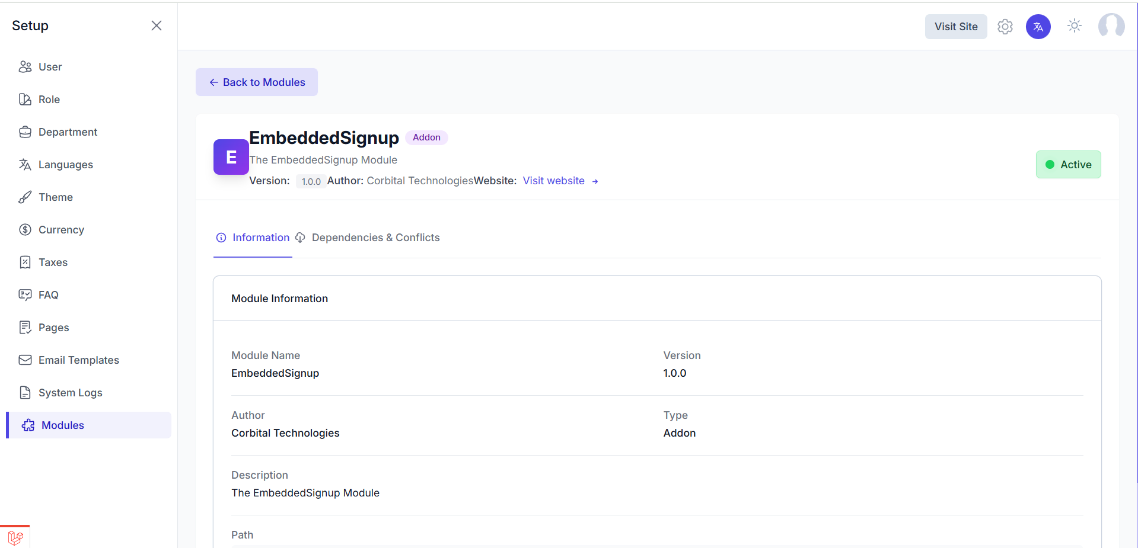Viewport: 1138px width, 548px height.
Task: Open the Theme settings icon
Action: pyautogui.click(x=25, y=197)
